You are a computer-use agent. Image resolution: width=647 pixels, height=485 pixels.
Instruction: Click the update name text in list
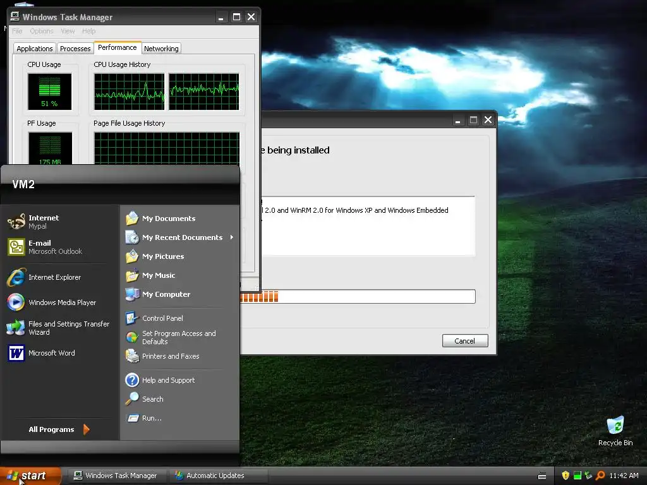tap(356, 210)
